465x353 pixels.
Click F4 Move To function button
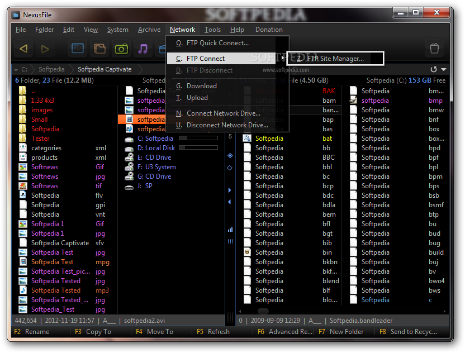point(154,332)
